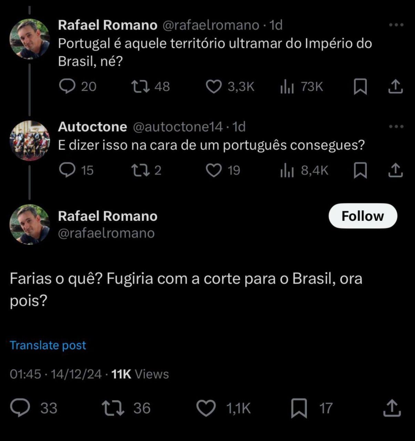Like Autoctone's tweet with 19 likes
This screenshot has height=441, width=415.
click(x=214, y=170)
